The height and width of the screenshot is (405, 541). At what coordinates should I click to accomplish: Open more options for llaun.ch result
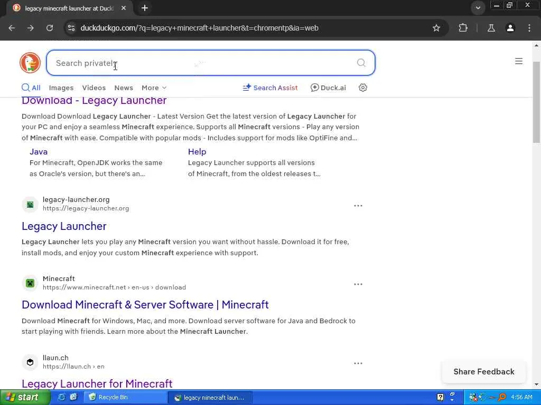pos(358,363)
